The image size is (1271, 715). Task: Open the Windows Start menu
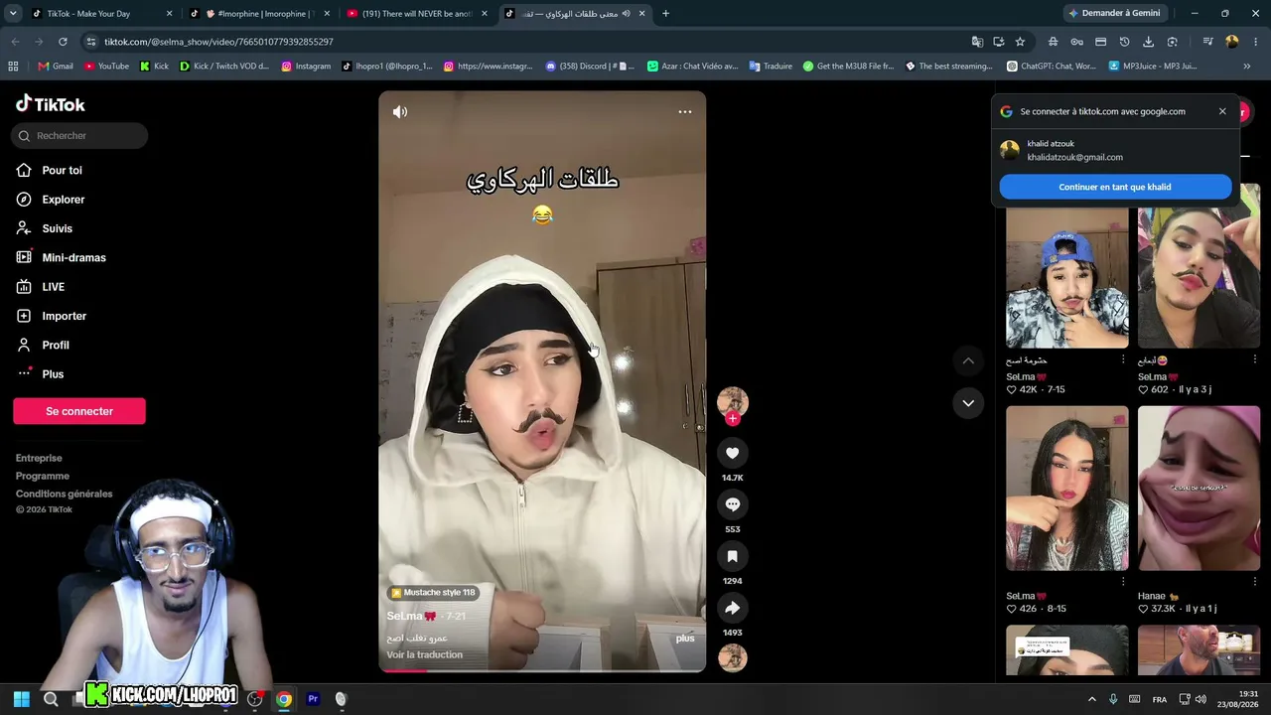[x=22, y=699]
